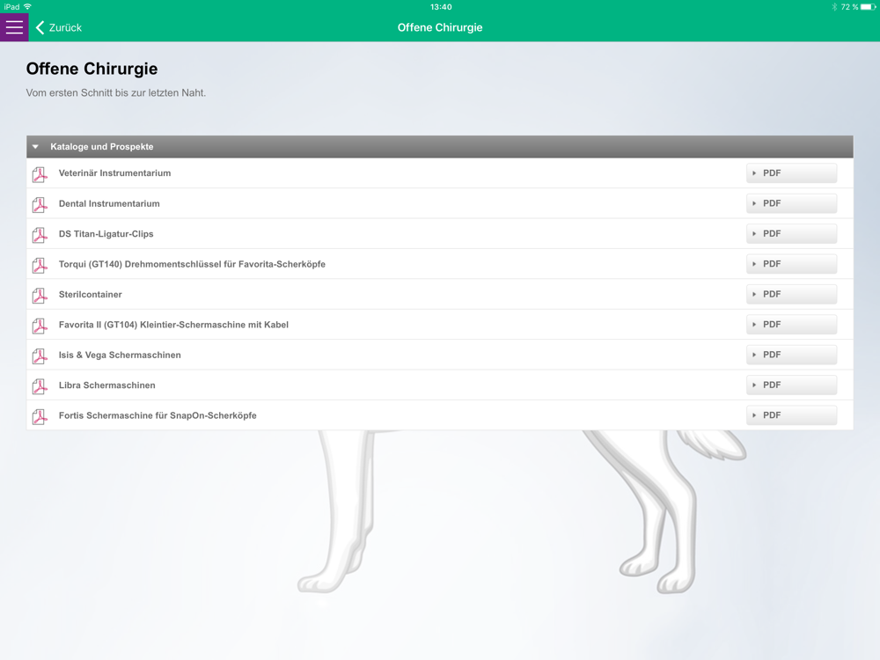Open the PDF button for Libra Schermaschinen
880x660 pixels.
(x=791, y=385)
